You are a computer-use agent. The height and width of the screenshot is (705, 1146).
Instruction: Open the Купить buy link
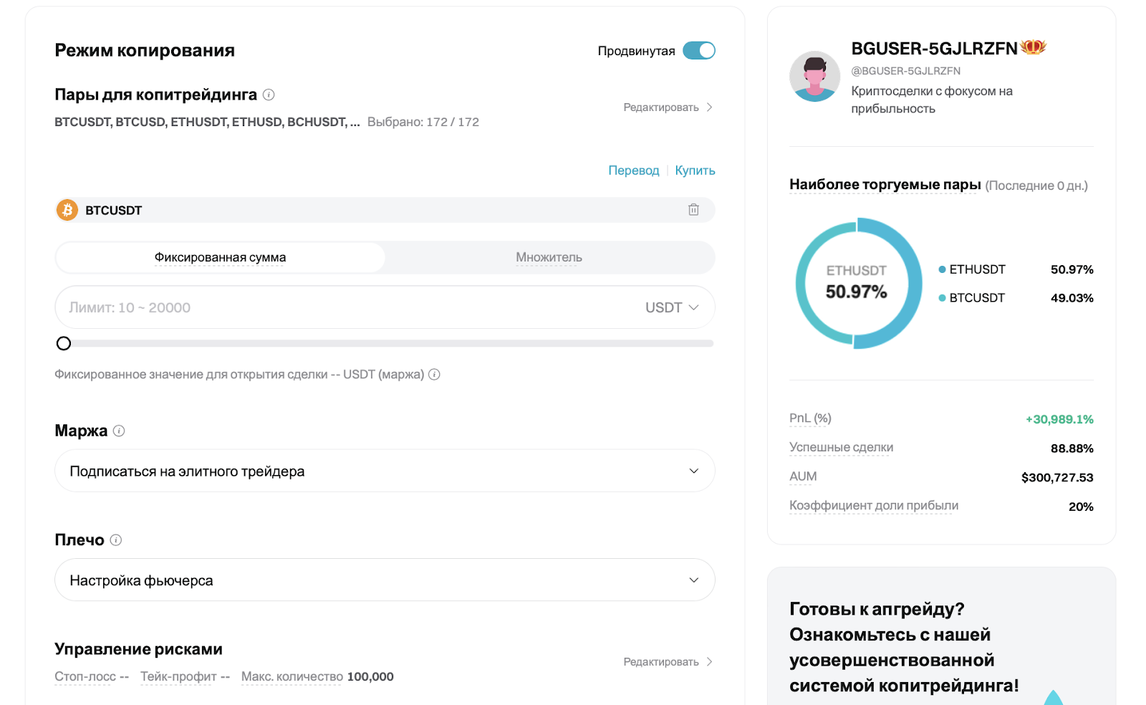pos(695,171)
